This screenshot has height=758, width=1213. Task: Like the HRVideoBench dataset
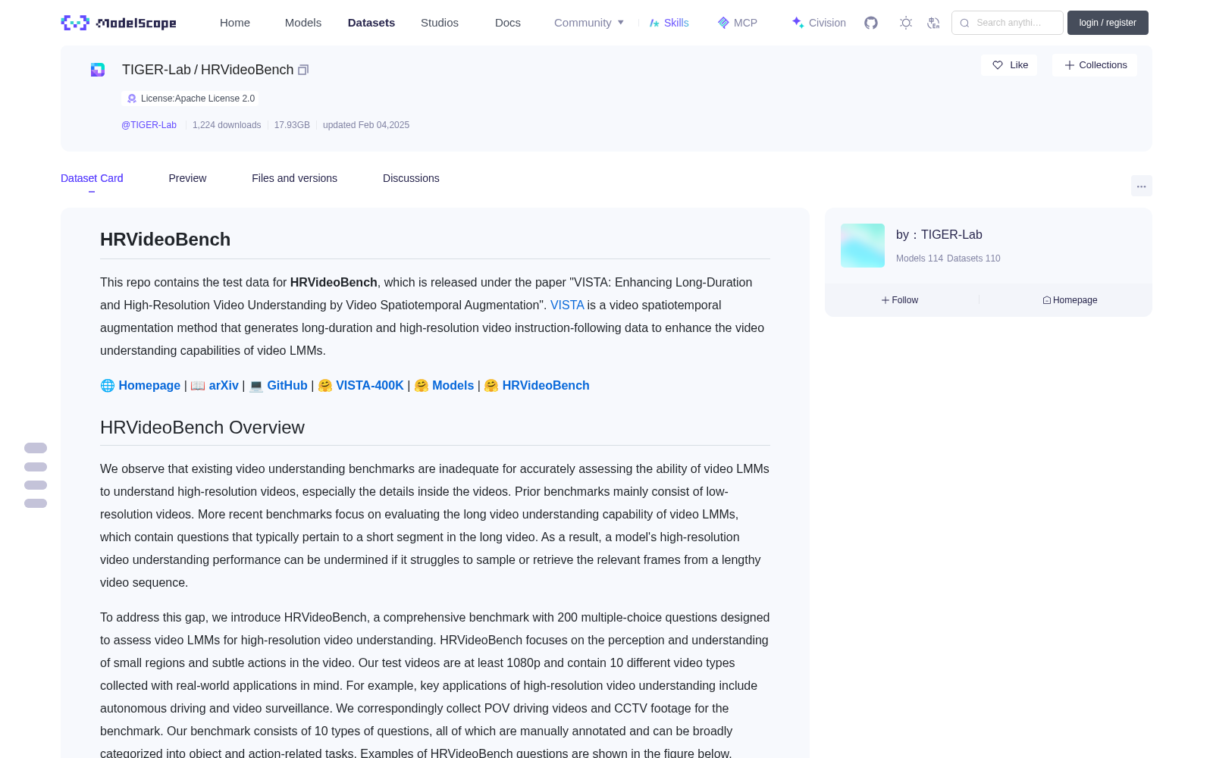(x=1009, y=65)
